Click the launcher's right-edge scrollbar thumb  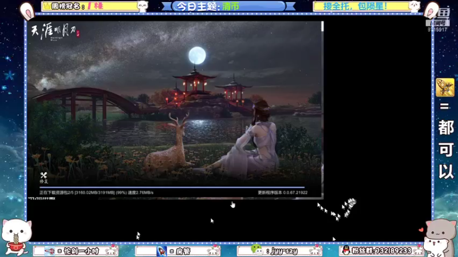(322, 26)
